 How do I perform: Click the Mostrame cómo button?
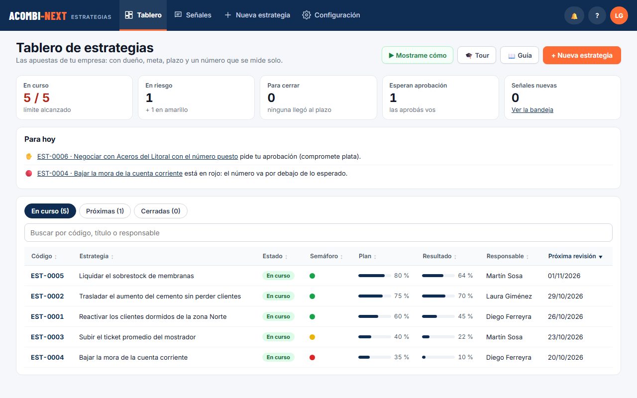tap(418, 55)
